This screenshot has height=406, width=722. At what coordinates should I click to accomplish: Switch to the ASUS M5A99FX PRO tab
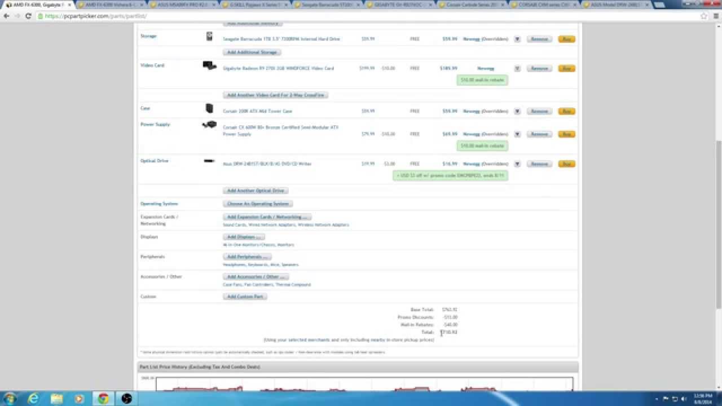(x=182, y=5)
